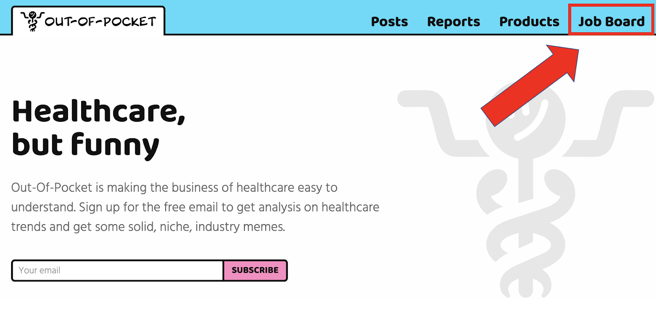
Task: Click the Your email input field
Action: click(118, 270)
